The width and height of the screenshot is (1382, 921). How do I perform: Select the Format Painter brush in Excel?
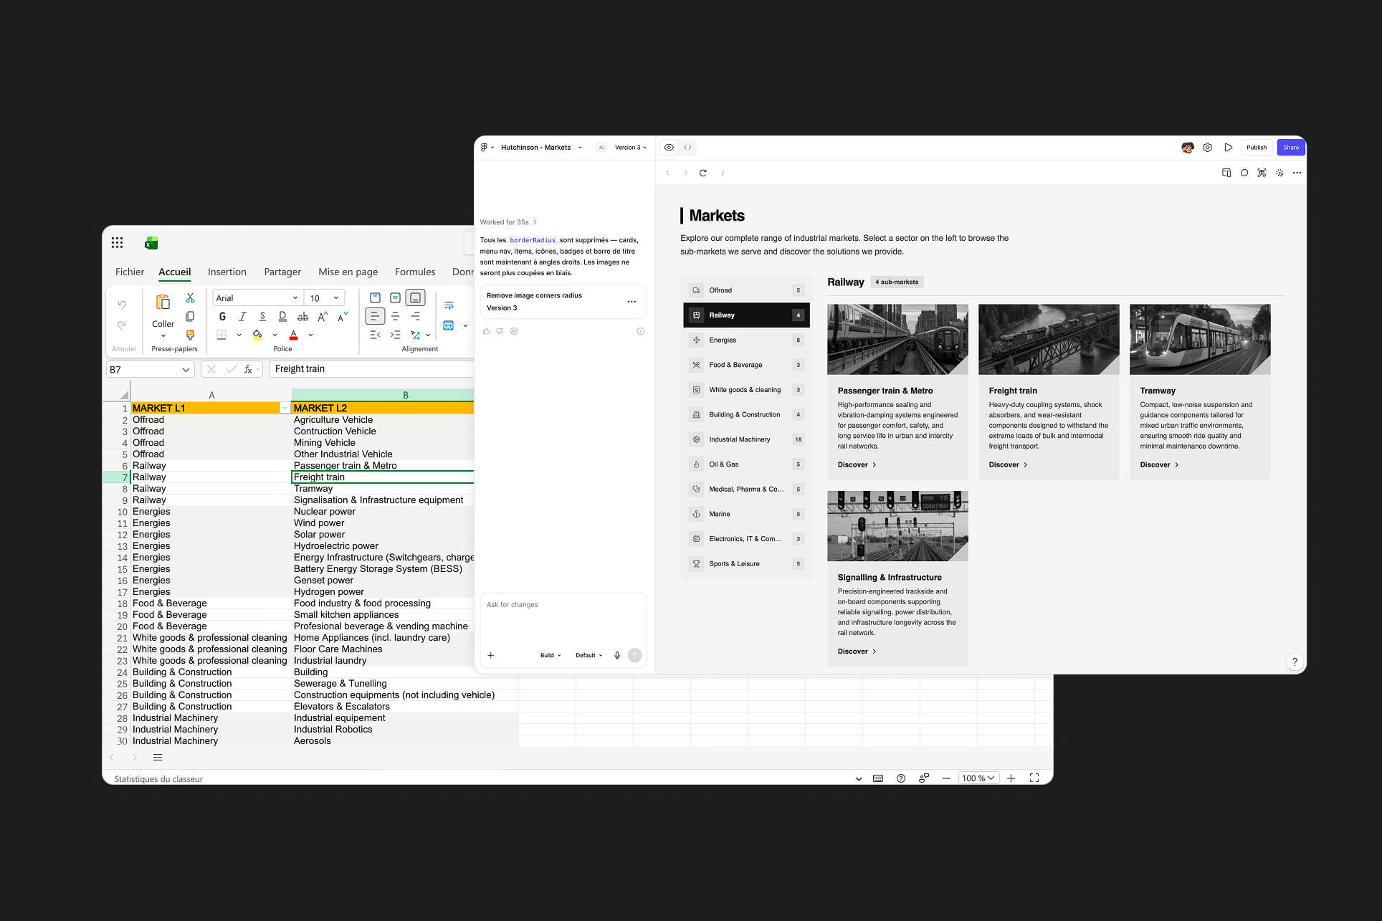pyautogui.click(x=190, y=335)
